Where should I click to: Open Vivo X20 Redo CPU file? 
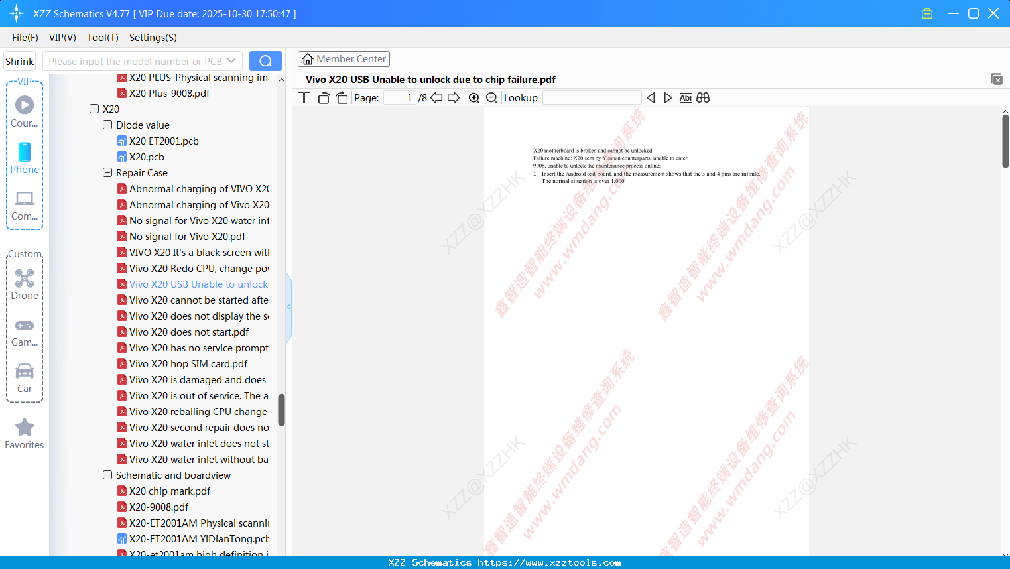click(x=193, y=268)
